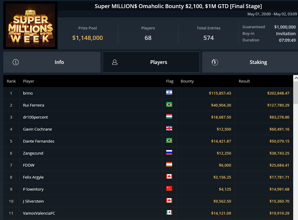Image resolution: width=298 pixels, height=220 pixels.
Task: Click Austria flag in FDDW row
Action: [169, 164]
